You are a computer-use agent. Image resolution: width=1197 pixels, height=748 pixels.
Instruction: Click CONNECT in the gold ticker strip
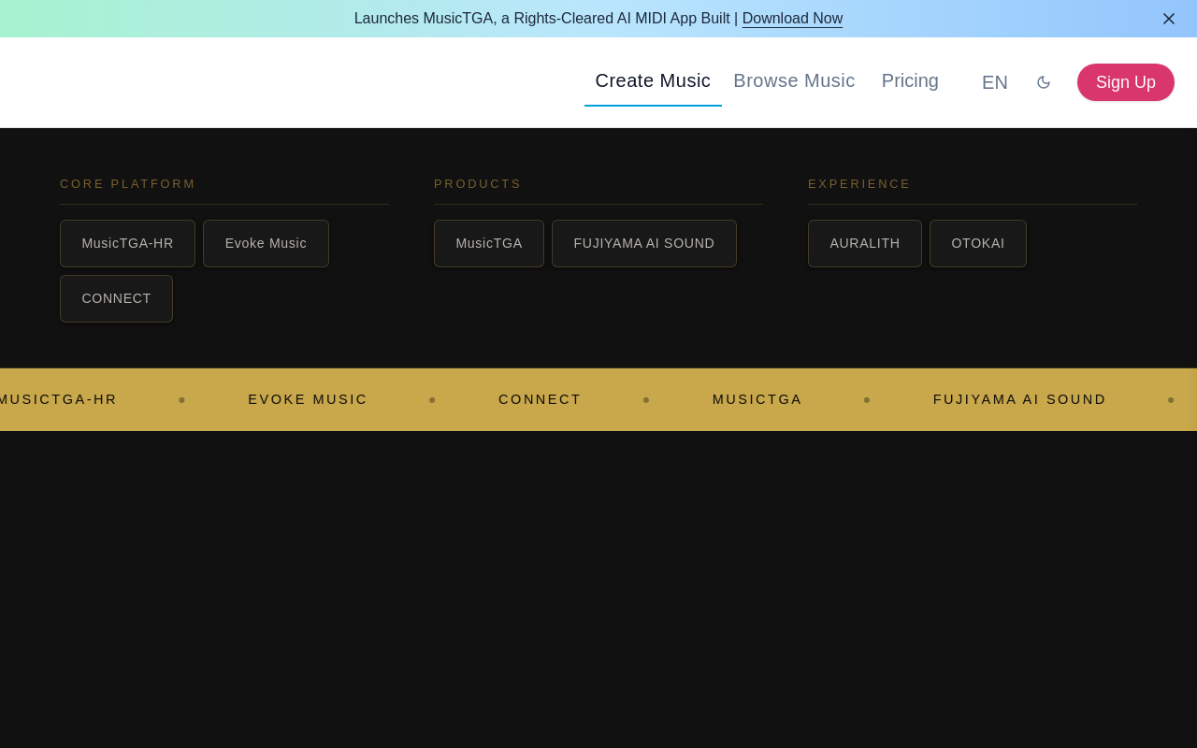point(540,399)
